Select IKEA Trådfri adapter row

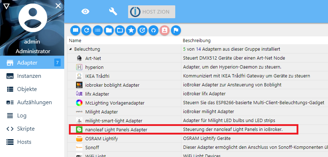[197, 76]
